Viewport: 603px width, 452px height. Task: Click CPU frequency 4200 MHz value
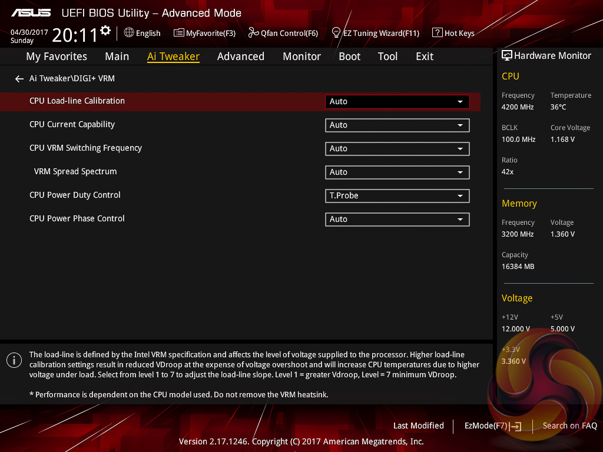tap(518, 107)
